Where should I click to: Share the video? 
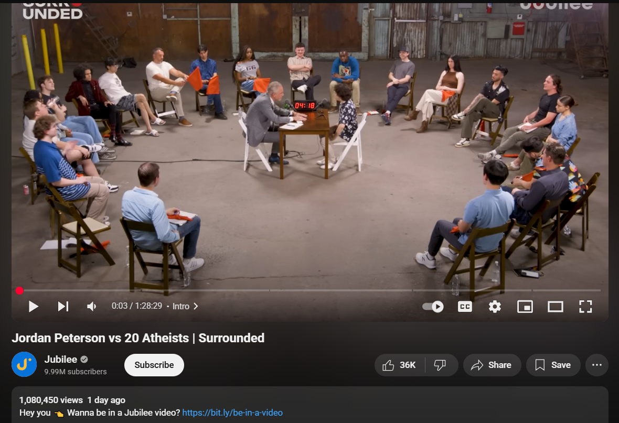click(492, 365)
